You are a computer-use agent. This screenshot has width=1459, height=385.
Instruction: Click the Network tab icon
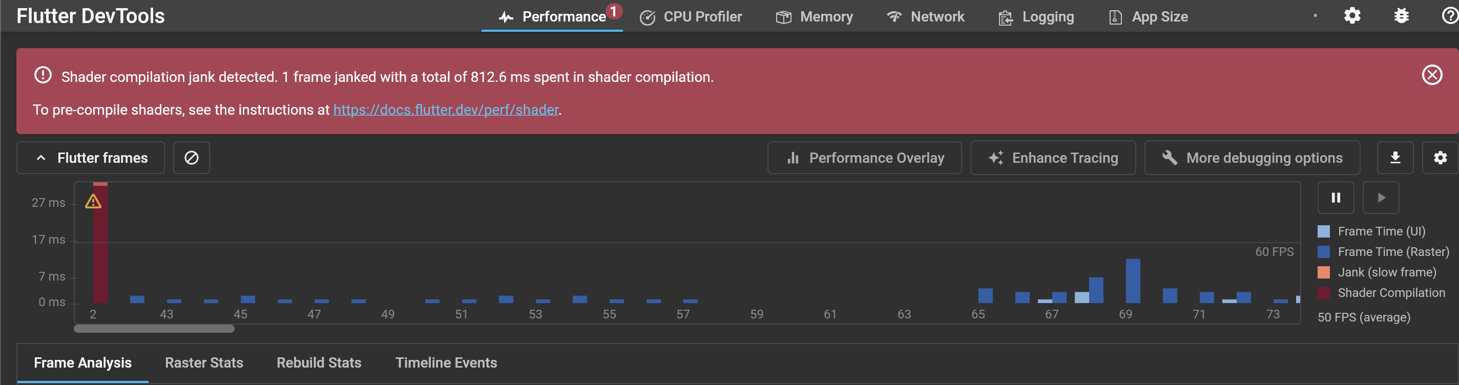[x=894, y=16]
